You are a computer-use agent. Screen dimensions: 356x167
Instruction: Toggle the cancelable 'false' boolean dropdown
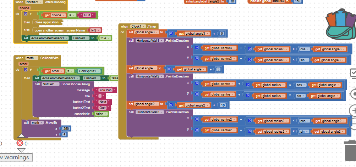click(100, 114)
